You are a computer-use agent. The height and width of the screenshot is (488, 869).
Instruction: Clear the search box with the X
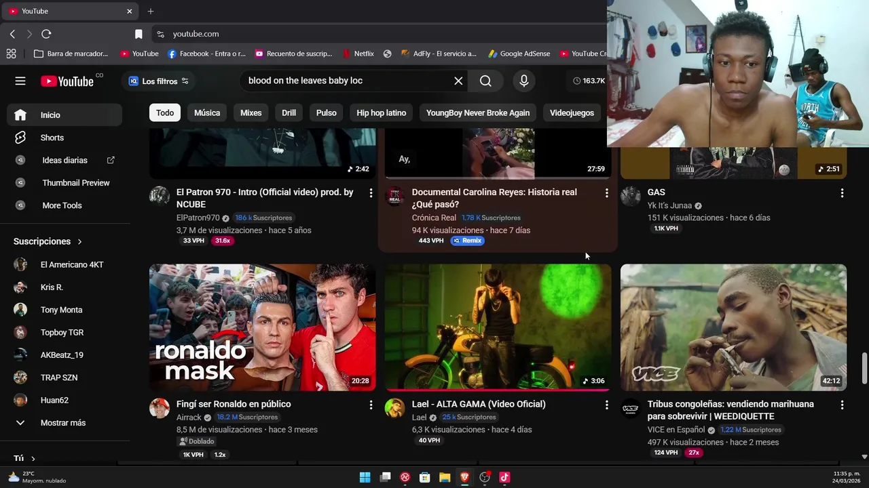click(x=458, y=81)
